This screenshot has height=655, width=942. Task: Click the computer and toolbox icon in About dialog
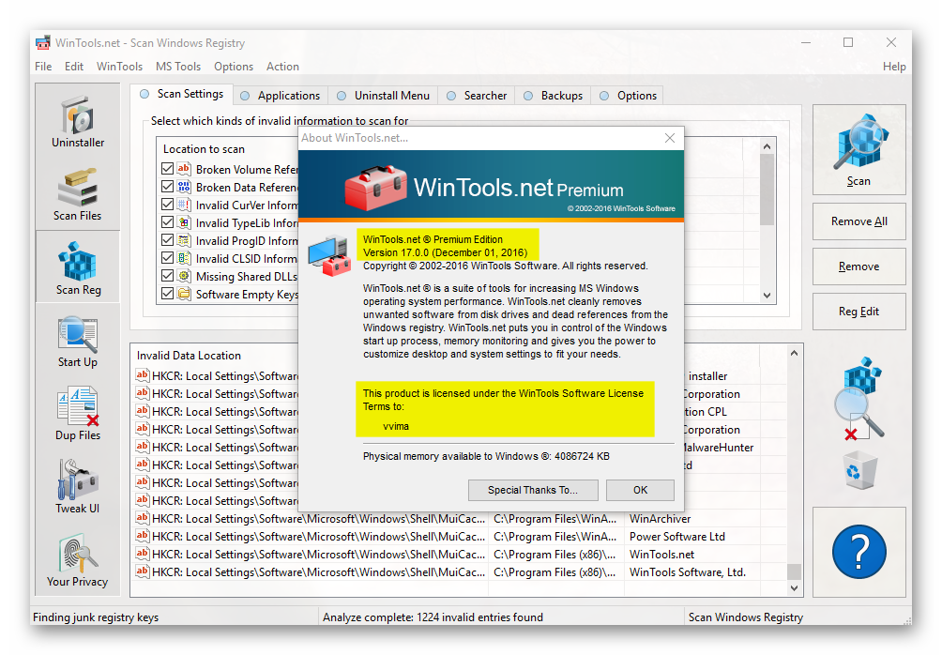[329, 256]
